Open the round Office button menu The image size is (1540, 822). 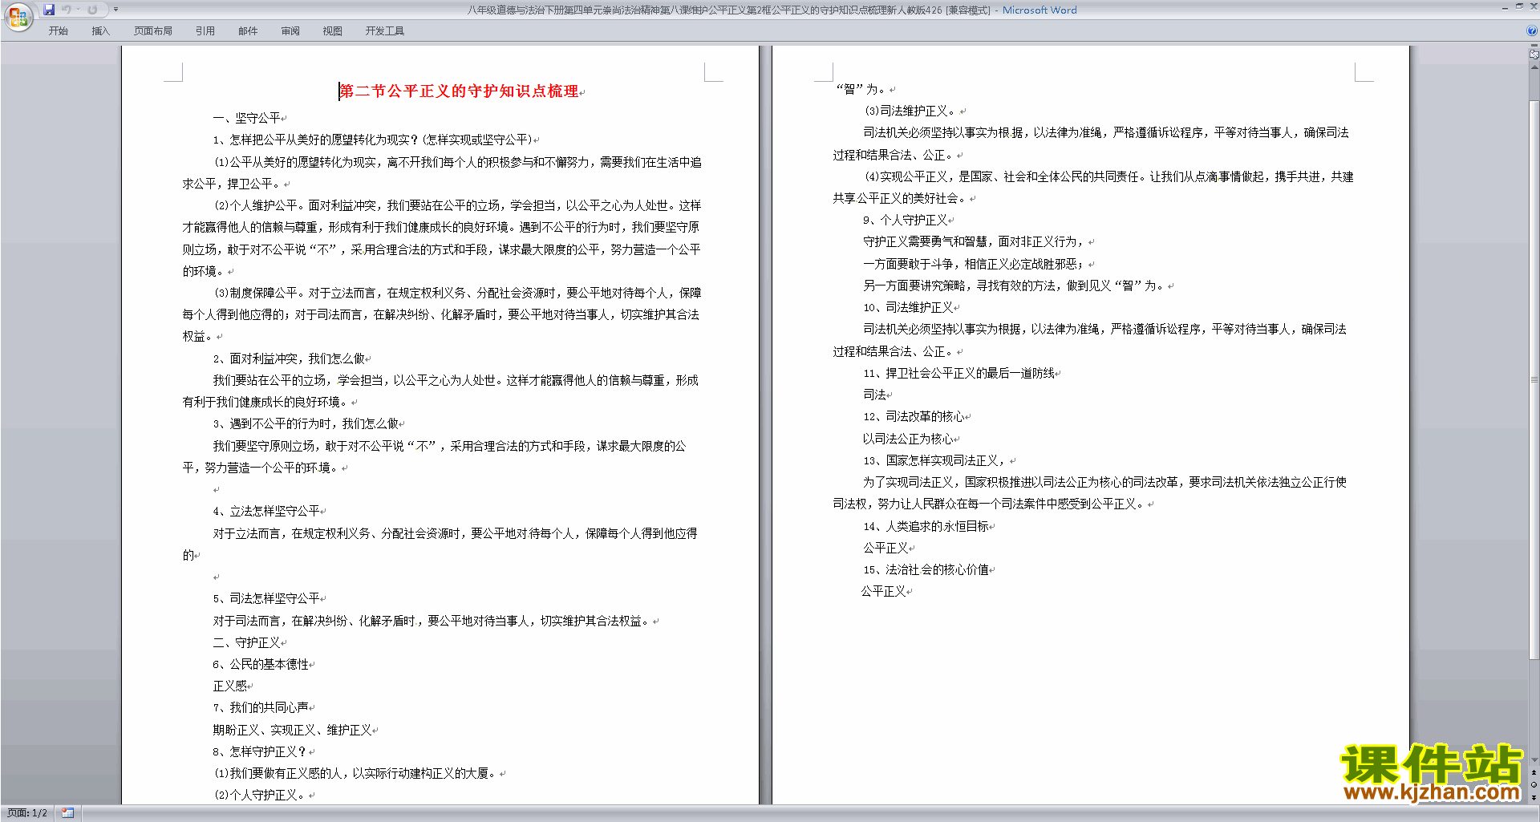pyautogui.click(x=18, y=16)
